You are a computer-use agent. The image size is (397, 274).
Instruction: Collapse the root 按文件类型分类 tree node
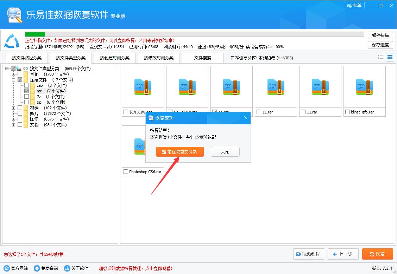[x=7, y=68]
